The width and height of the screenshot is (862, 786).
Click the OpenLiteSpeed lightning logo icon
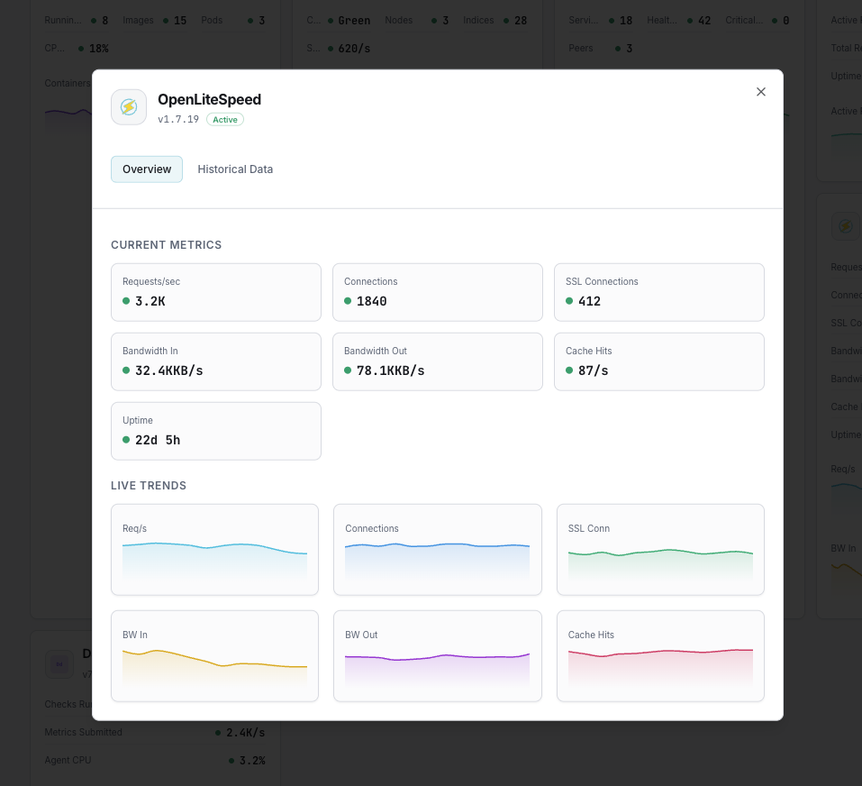pos(128,106)
